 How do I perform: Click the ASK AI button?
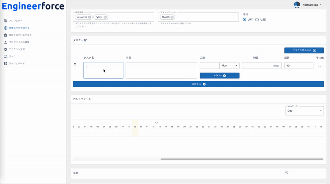219,76
